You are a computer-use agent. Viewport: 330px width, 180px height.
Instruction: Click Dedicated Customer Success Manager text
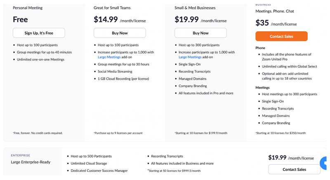pyautogui.click(x=99, y=171)
